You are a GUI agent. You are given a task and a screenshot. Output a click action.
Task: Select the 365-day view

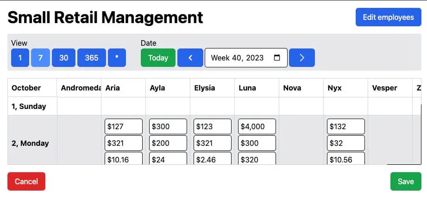coord(92,58)
